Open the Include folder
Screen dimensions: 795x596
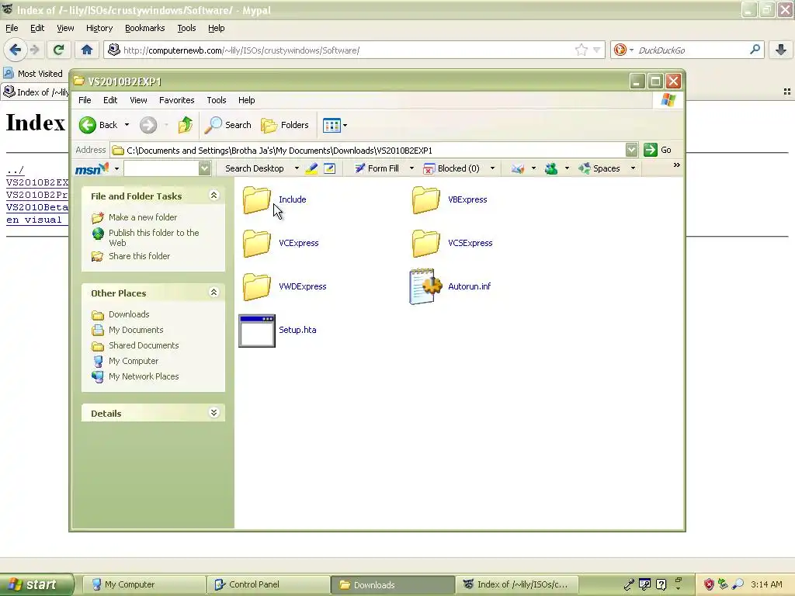(274, 199)
